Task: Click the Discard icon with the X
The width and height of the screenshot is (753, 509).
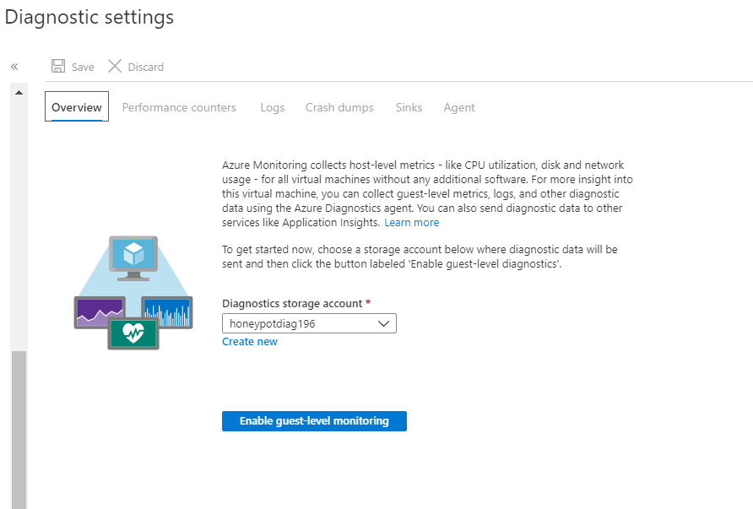Action: (113, 66)
